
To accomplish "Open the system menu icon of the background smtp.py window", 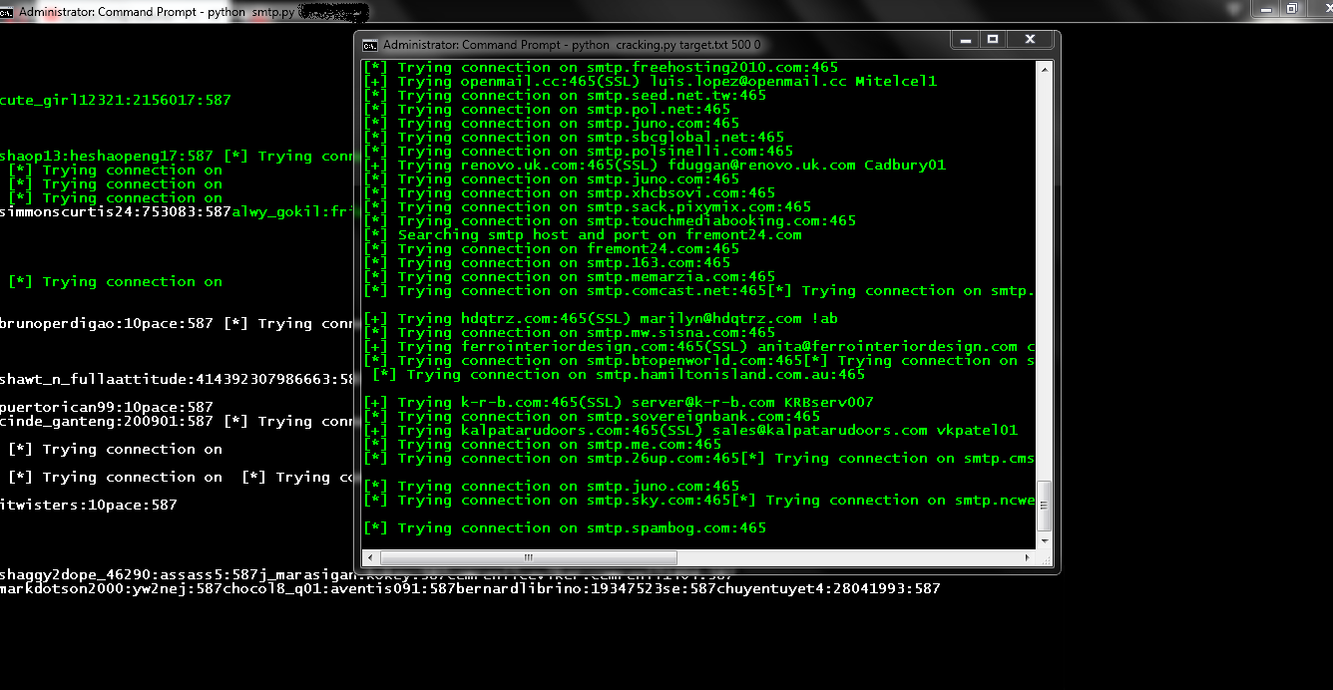I will [x=7, y=12].
